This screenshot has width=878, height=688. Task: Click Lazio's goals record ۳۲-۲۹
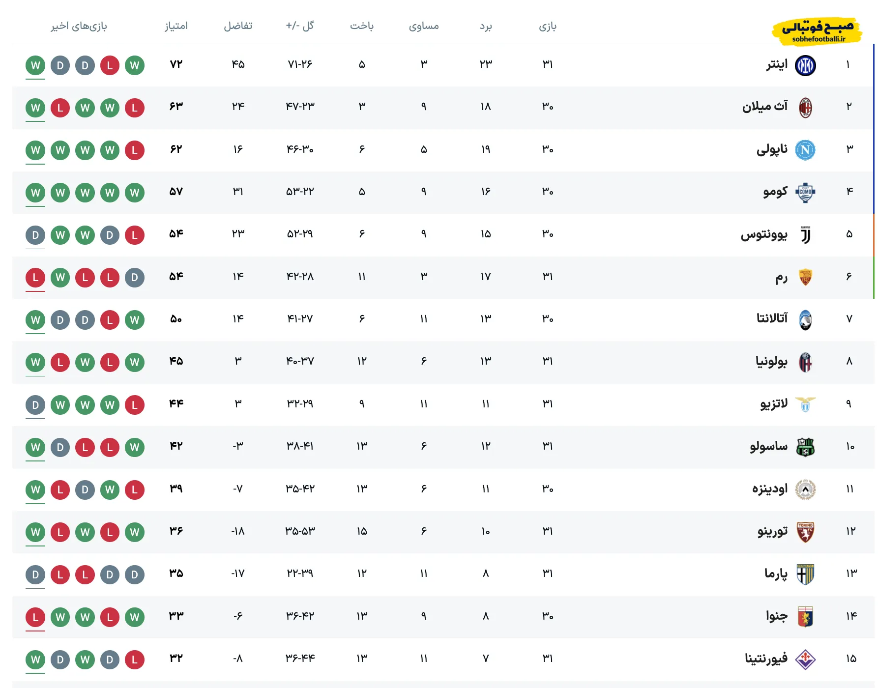tap(300, 404)
